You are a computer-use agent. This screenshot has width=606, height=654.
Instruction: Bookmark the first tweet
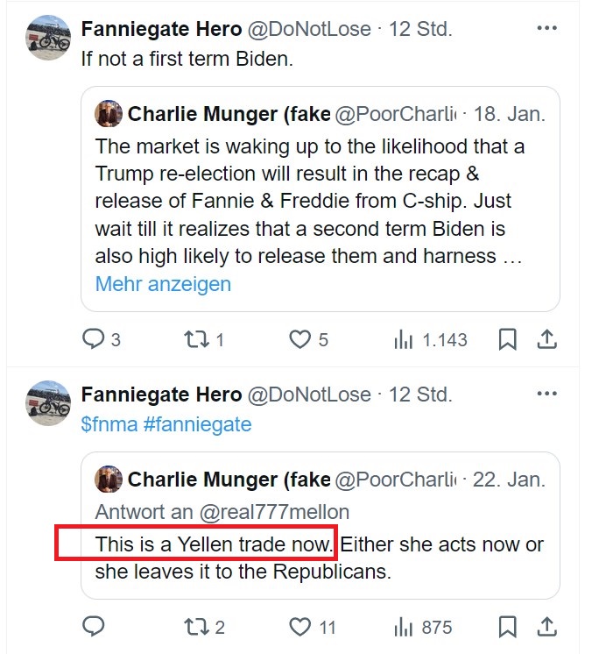click(507, 340)
